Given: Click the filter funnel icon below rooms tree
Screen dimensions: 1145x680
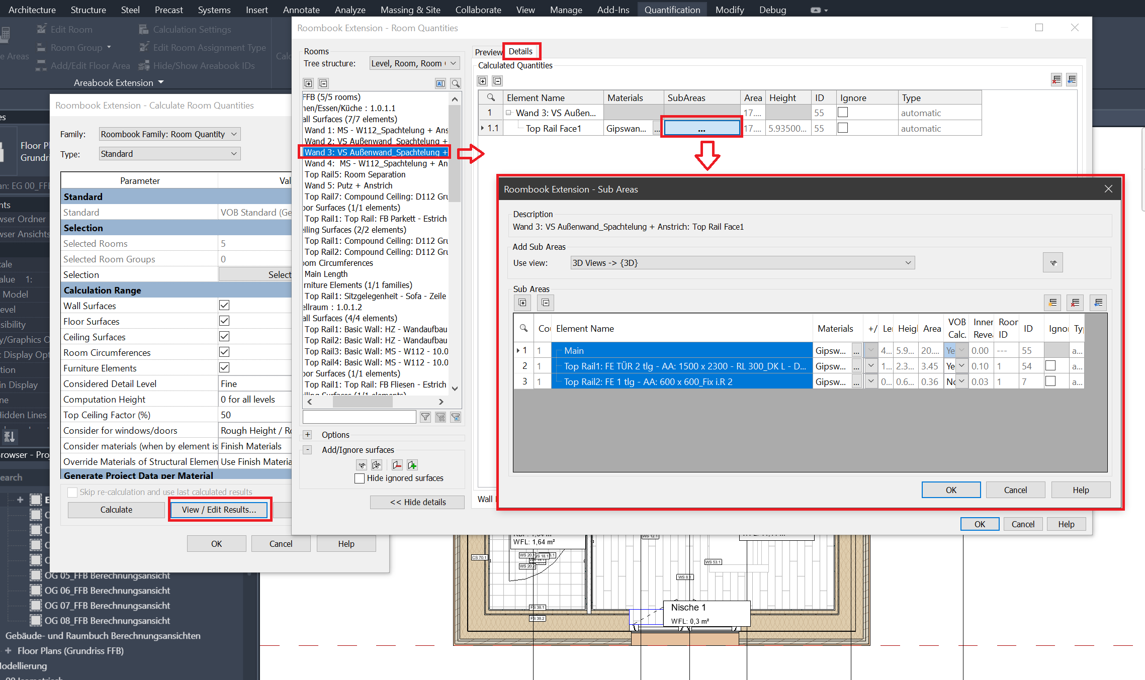Looking at the screenshot, I should [x=425, y=417].
